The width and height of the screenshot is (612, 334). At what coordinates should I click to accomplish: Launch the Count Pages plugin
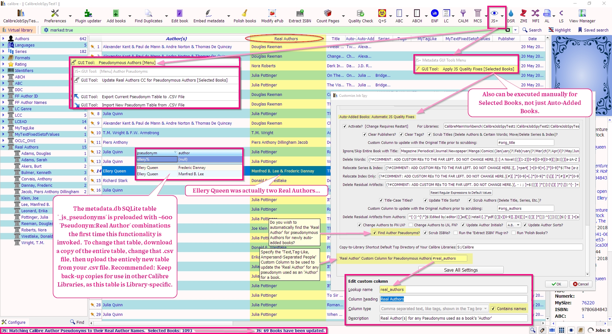pos(328,16)
